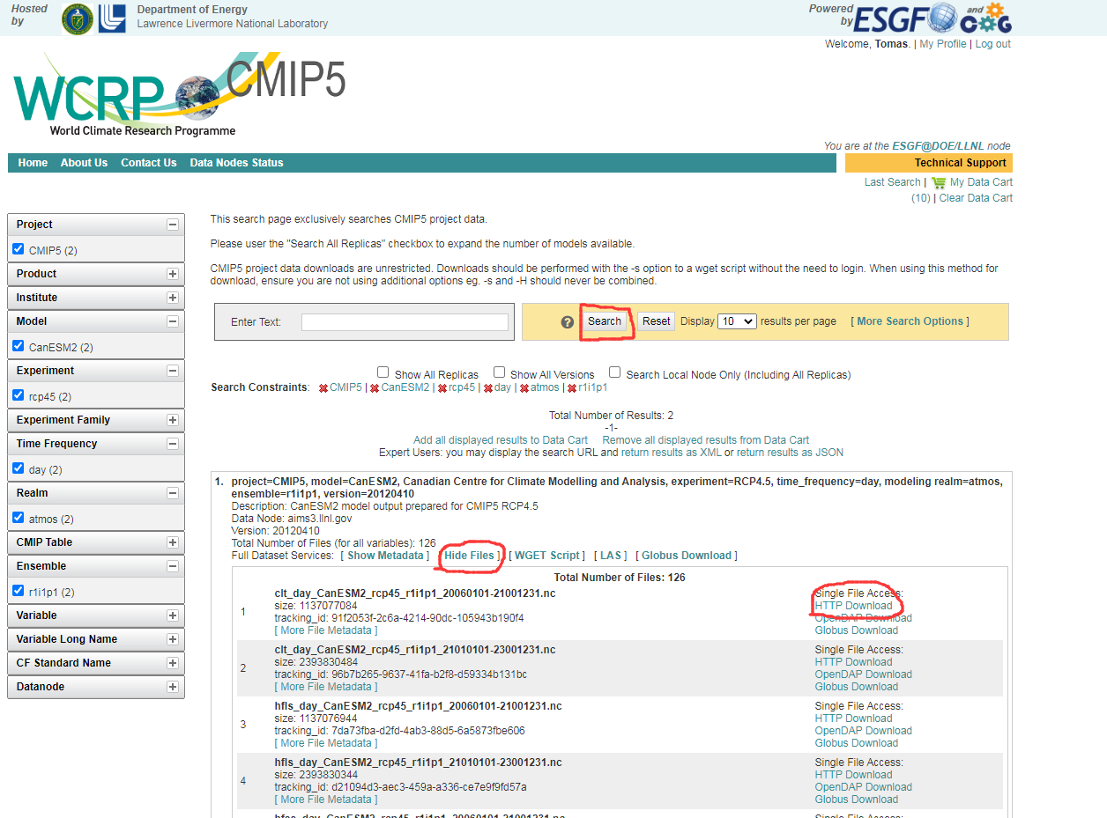
Task: Collapse the Model facet section
Action: 172,321
